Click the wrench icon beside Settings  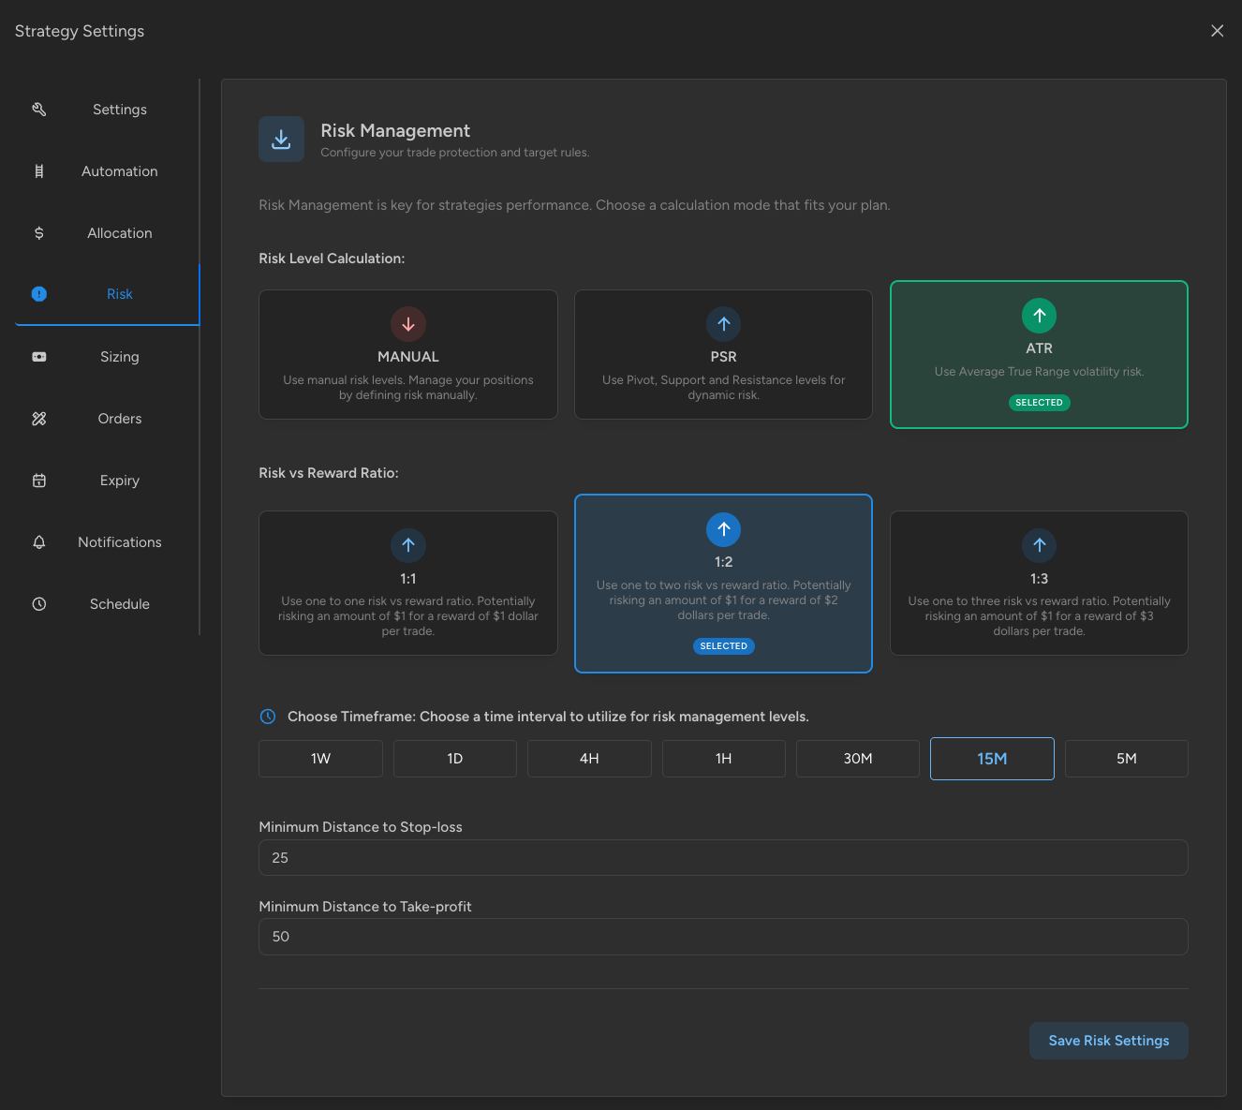39,110
